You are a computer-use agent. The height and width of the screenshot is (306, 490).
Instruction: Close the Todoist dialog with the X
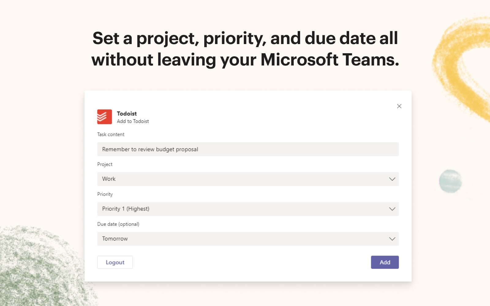399,106
